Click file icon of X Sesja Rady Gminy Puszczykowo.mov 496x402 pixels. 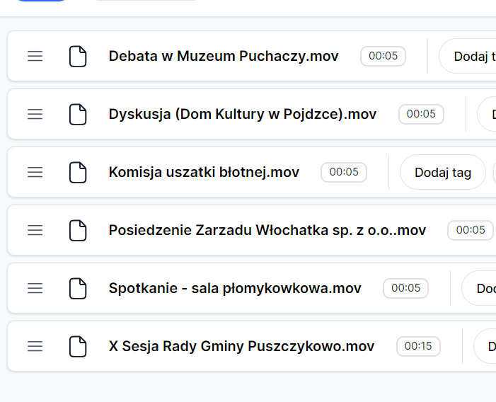78,346
